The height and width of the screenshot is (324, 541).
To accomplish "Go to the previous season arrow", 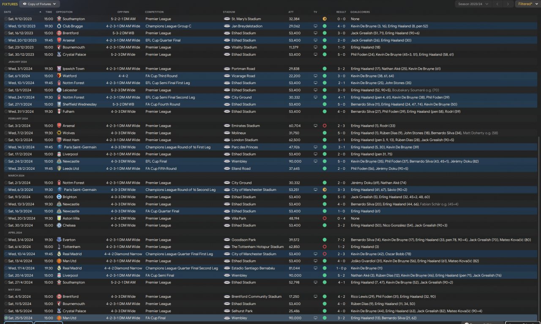I will [x=497, y=4].
